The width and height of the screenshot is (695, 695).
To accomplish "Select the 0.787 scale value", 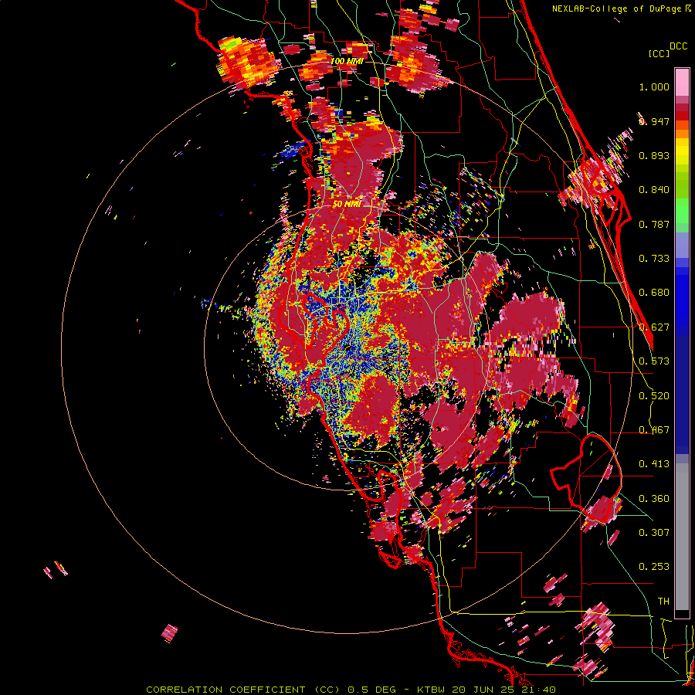I will 654,224.
